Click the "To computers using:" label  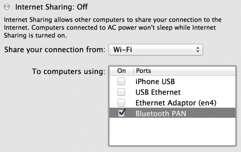[69, 72]
